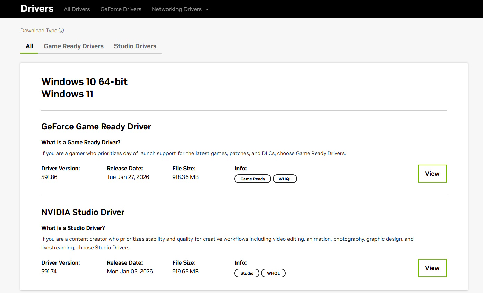Click the Mon Jan 05, 2026 release date
Viewport: 483px width, 293px height.
(130, 272)
